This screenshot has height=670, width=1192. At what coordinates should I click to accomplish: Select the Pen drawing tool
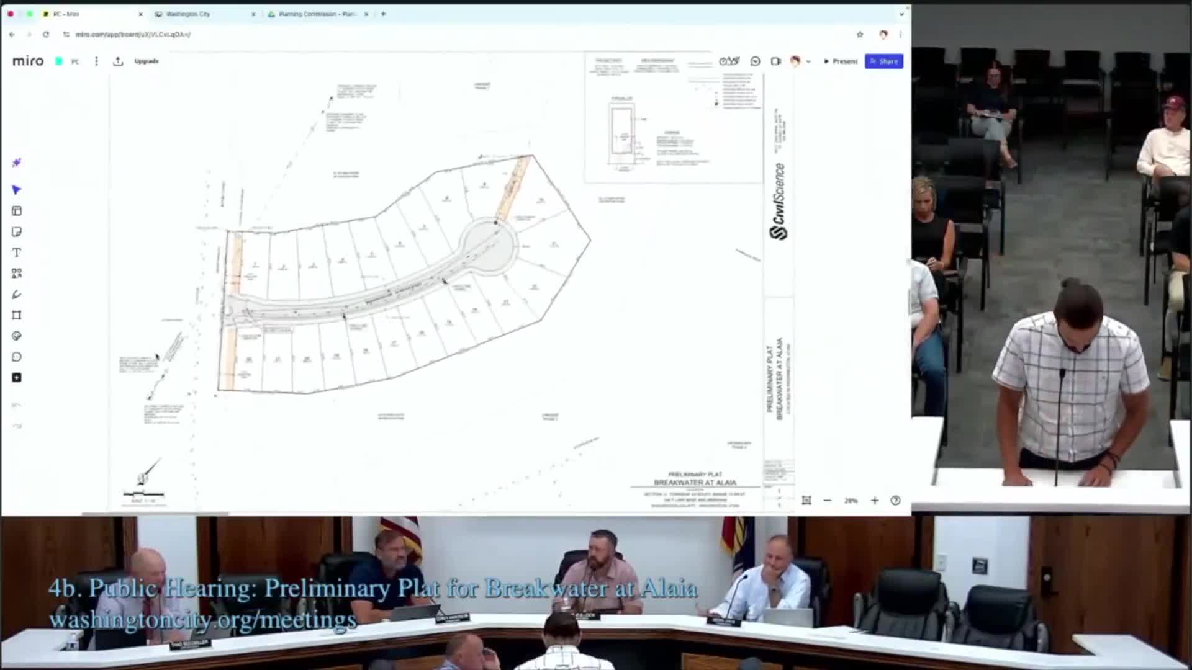click(x=17, y=294)
